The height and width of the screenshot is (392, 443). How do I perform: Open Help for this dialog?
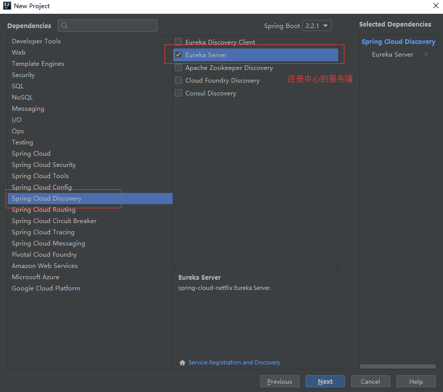tap(416, 382)
